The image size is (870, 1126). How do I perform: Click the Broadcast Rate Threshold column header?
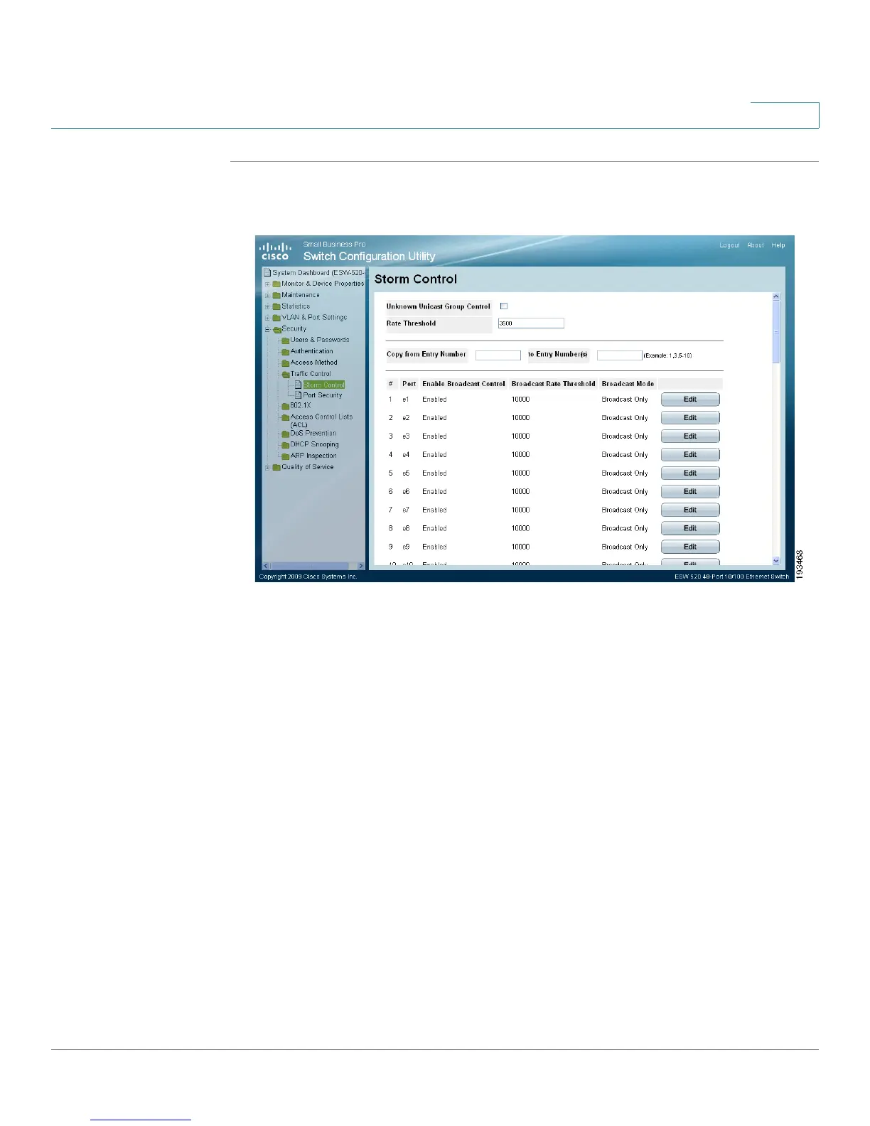click(553, 384)
